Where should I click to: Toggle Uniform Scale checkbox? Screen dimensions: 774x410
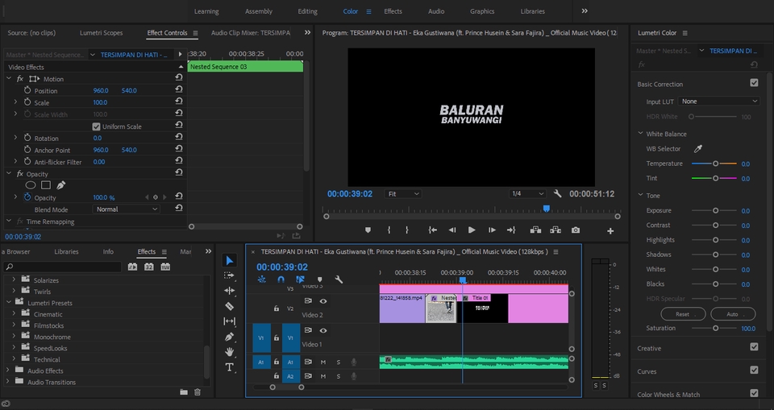pos(96,126)
